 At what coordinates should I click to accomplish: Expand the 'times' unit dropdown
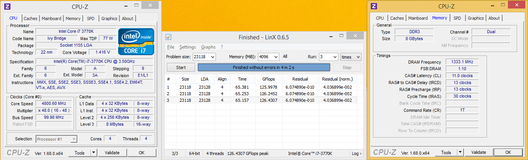pyautogui.click(x=358, y=57)
